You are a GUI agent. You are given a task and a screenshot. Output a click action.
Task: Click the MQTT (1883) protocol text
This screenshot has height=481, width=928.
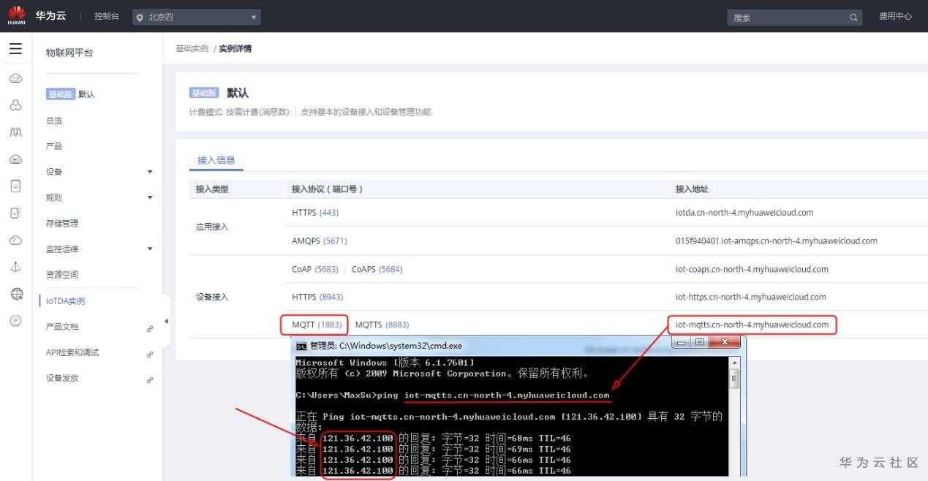317,325
